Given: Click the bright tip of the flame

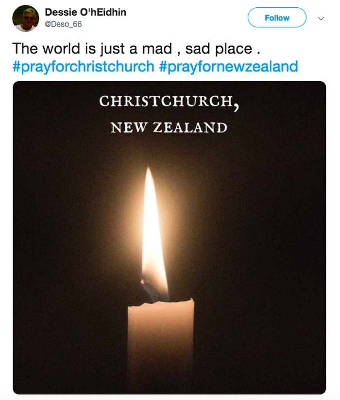Looking at the screenshot, I should (x=149, y=176).
